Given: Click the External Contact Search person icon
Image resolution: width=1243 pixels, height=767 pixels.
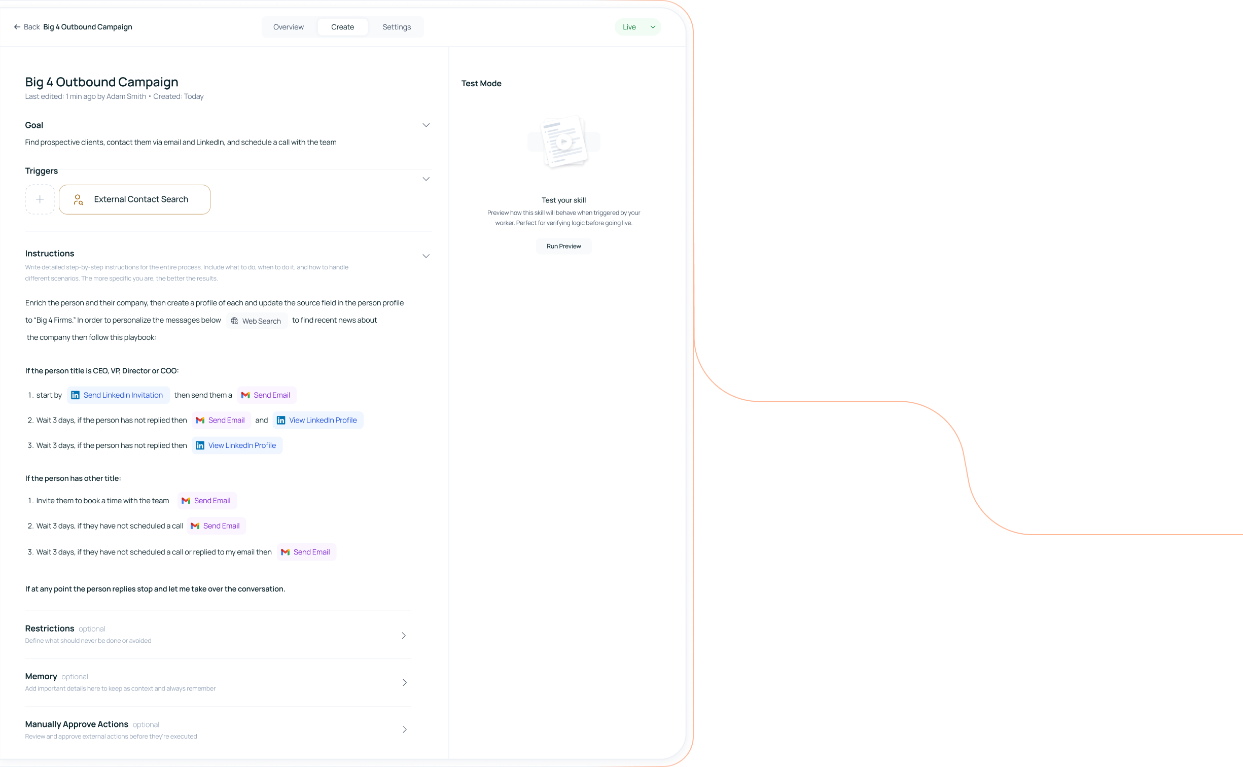Looking at the screenshot, I should [78, 200].
